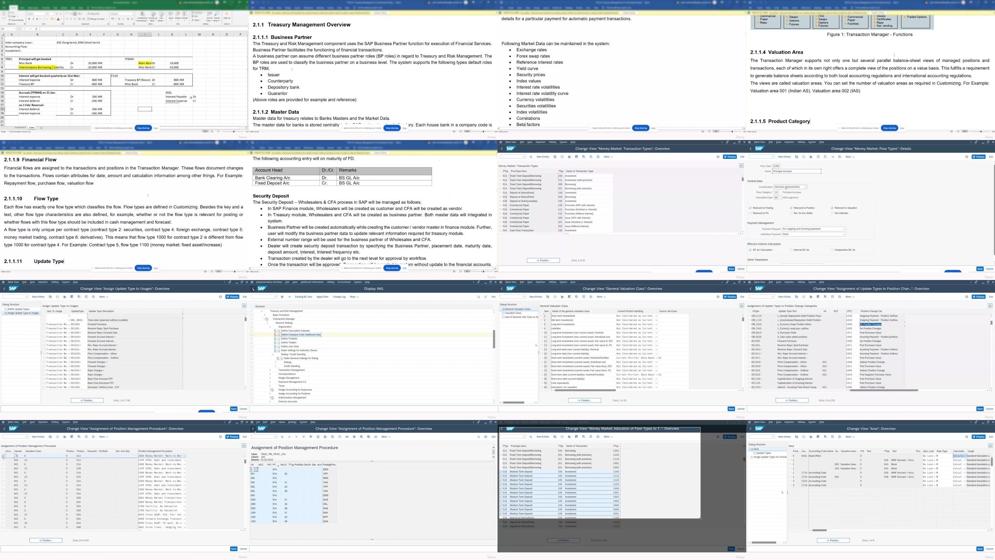The height and width of the screenshot is (560, 995).
Task: Open Individual Payment dropdown
Action: tap(814, 234)
